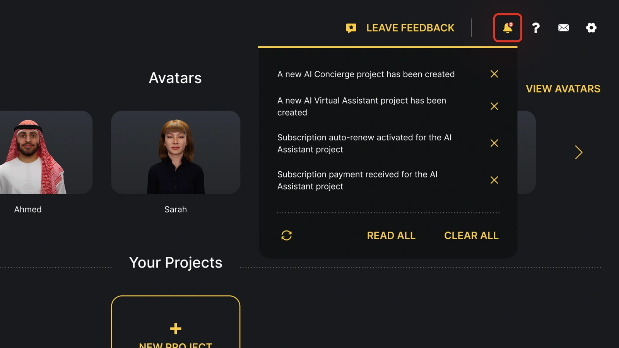The height and width of the screenshot is (348, 619).
Task: Click the plus icon on New Project card
Action: click(x=175, y=329)
